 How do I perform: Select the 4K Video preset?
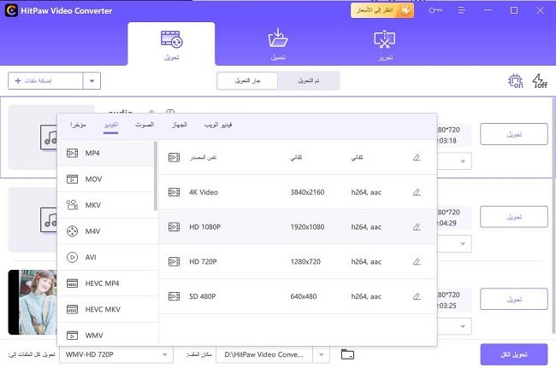point(298,192)
